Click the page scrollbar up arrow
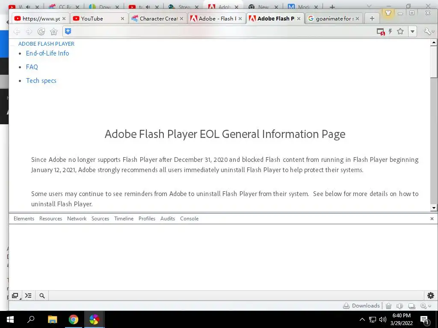The width and height of the screenshot is (438, 328). click(434, 43)
